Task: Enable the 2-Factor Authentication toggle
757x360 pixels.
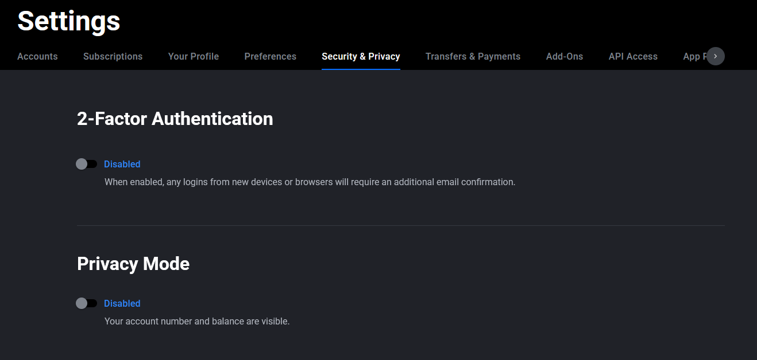Action: coord(87,164)
